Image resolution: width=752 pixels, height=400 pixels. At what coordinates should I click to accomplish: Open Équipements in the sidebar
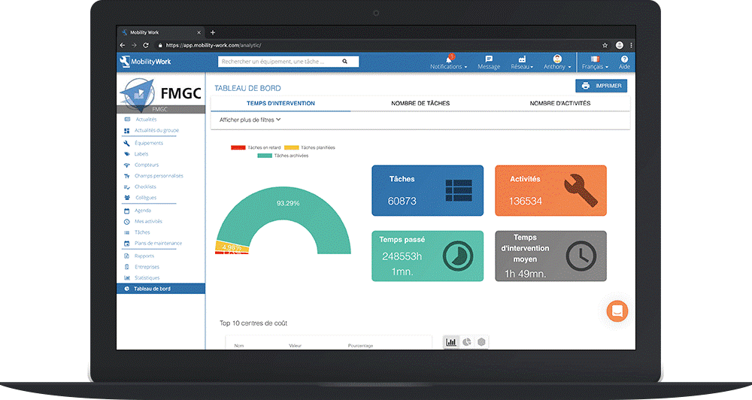pos(149,143)
